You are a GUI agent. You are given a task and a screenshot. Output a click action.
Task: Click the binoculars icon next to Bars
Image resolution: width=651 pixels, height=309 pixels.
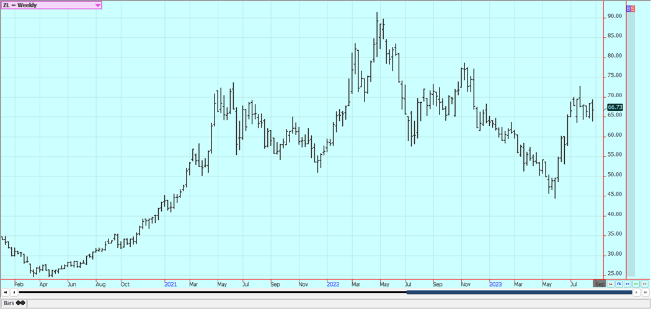(20, 303)
